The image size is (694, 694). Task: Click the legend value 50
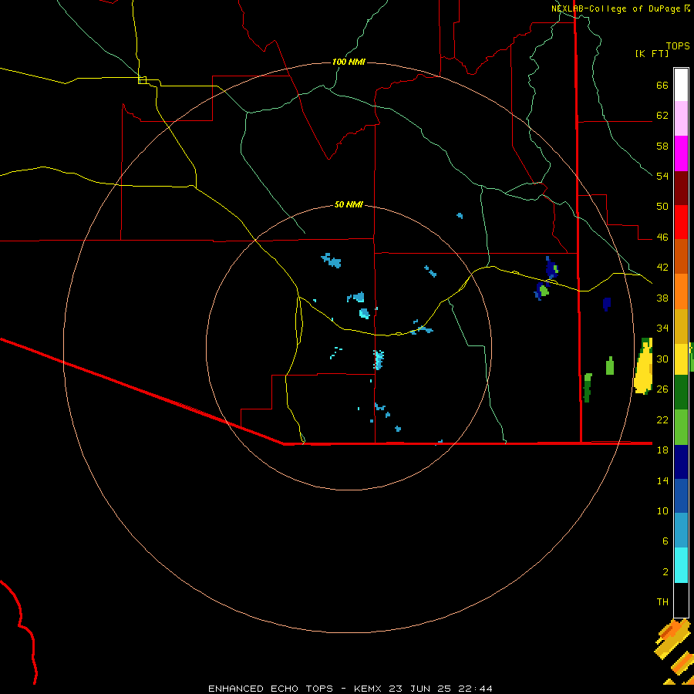pyautogui.click(x=662, y=207)
